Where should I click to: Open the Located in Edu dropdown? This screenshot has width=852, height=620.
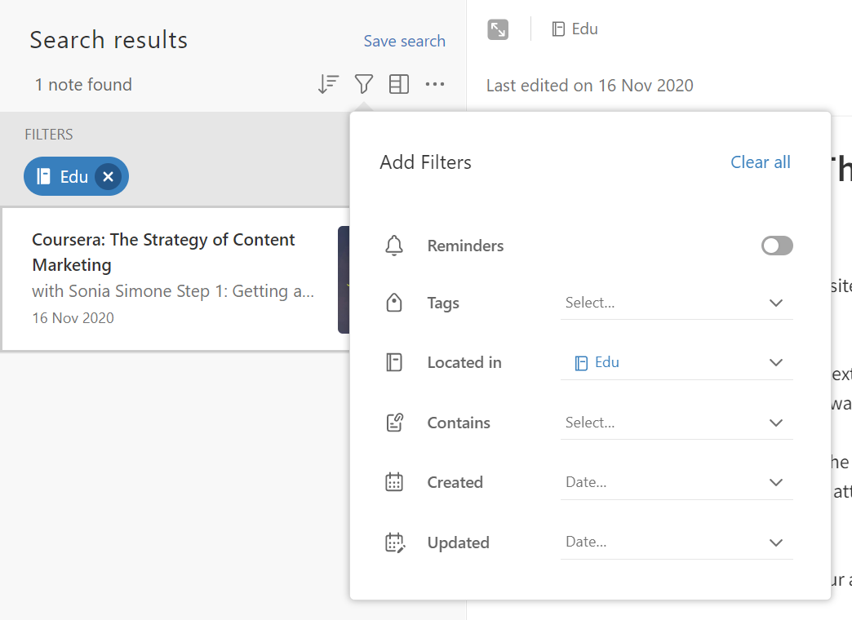tap(677, 362)
